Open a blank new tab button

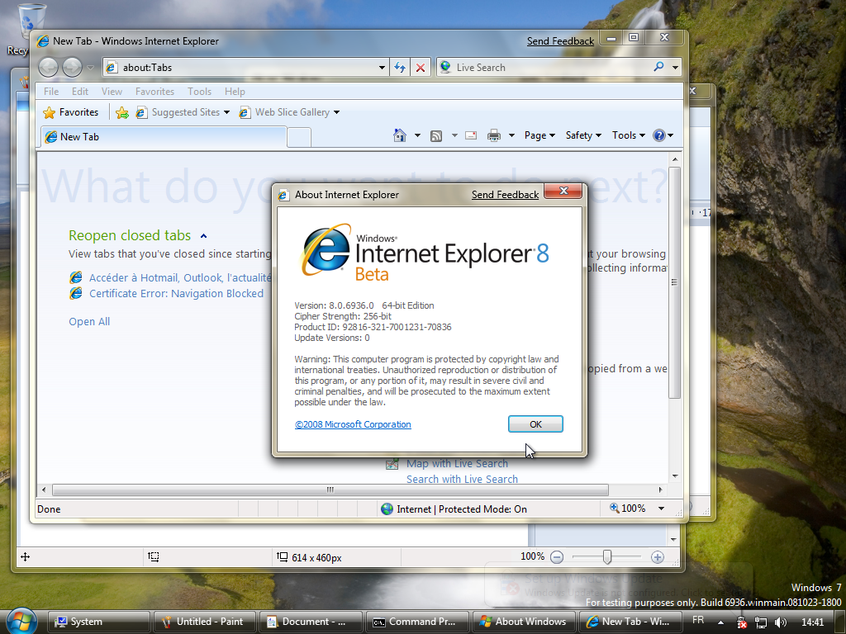299,138
